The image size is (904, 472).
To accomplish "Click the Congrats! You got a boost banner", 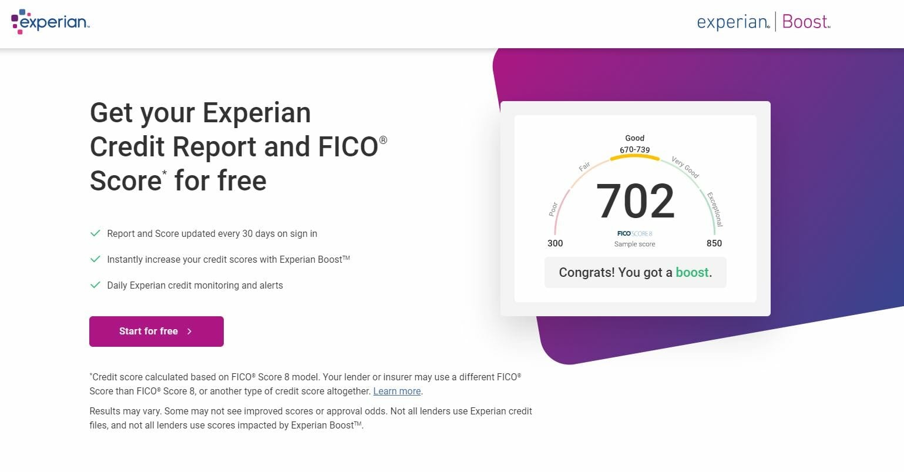I will 635,272.
